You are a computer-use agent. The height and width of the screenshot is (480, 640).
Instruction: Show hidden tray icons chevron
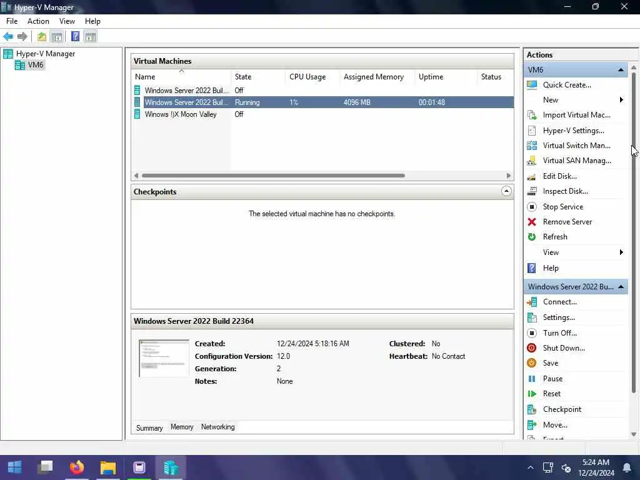[x=530, y=467]
